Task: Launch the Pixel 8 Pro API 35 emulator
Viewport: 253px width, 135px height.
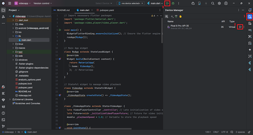Action: click(x=240, y=27)
